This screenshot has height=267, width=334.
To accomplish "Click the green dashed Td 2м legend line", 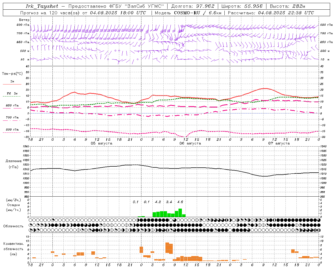I will [x=11, y=96].
